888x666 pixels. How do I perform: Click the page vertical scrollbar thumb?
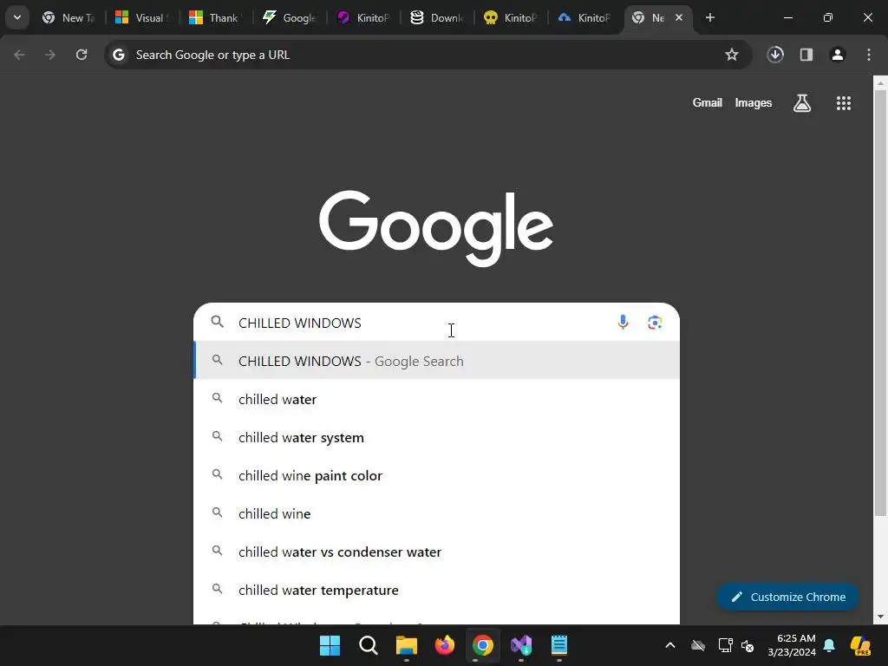tap(880, 303)
